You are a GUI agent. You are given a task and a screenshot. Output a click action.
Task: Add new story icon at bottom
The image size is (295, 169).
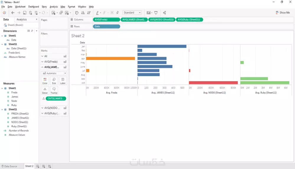(50, 166)
